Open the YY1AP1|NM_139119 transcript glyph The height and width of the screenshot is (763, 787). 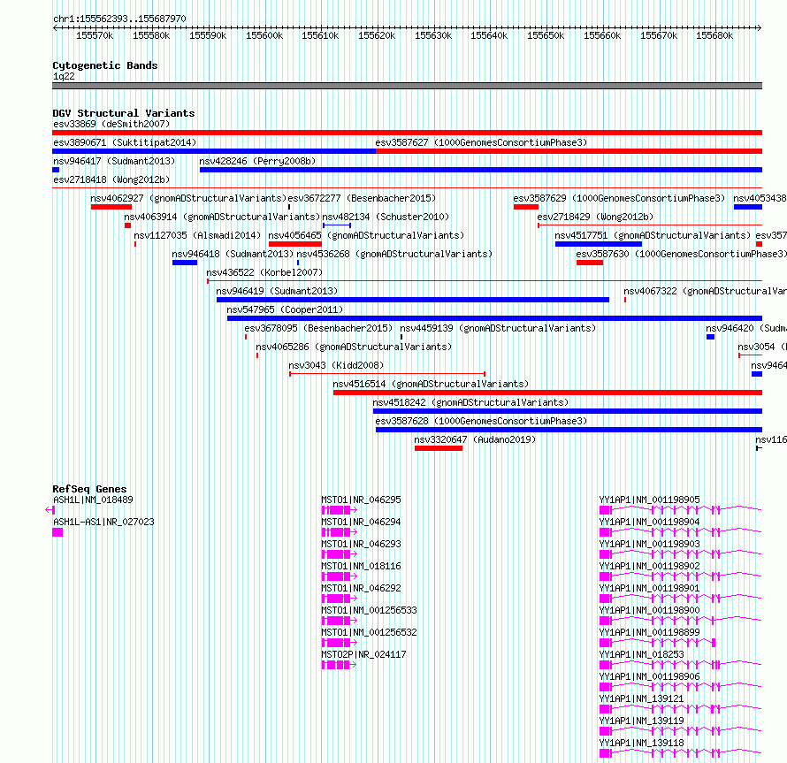(681, 731)
